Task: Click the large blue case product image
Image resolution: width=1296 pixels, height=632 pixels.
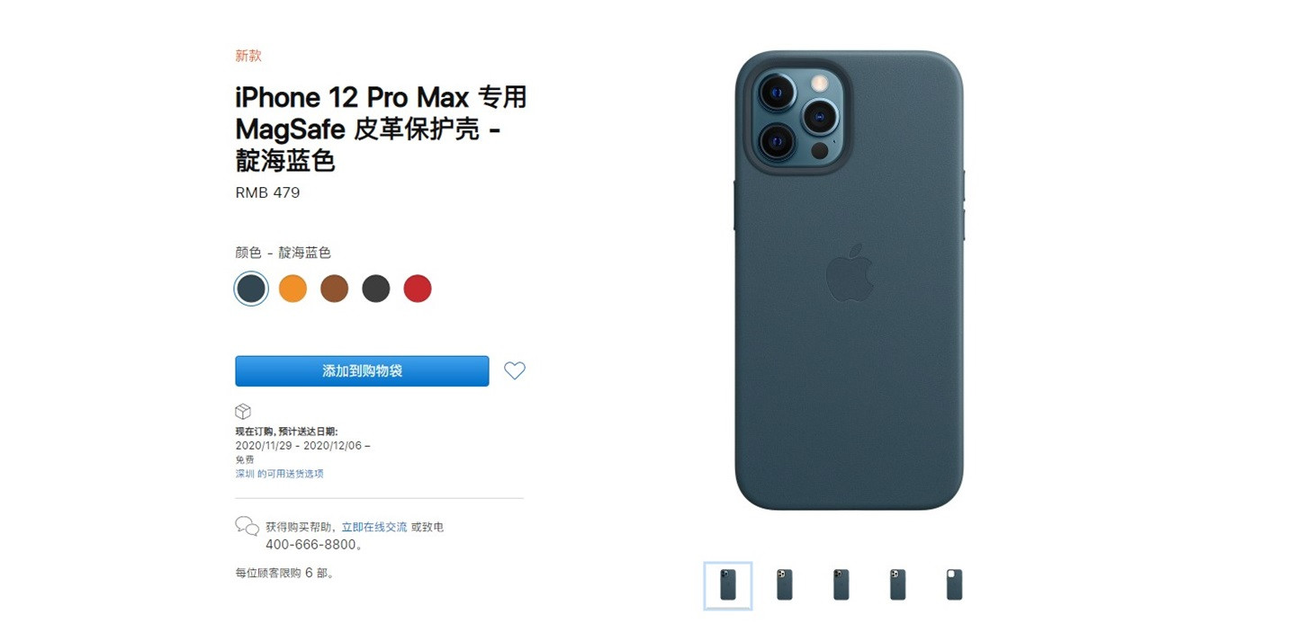Action: click(850, 280)
